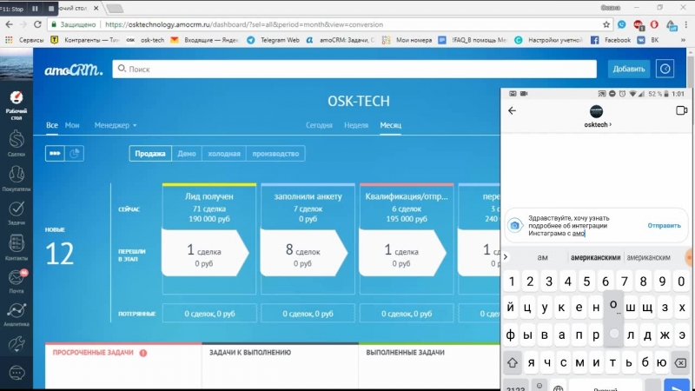Switch to funnel conversion view toggle
The image size is (695, 391).
click(x=56, y=154)
